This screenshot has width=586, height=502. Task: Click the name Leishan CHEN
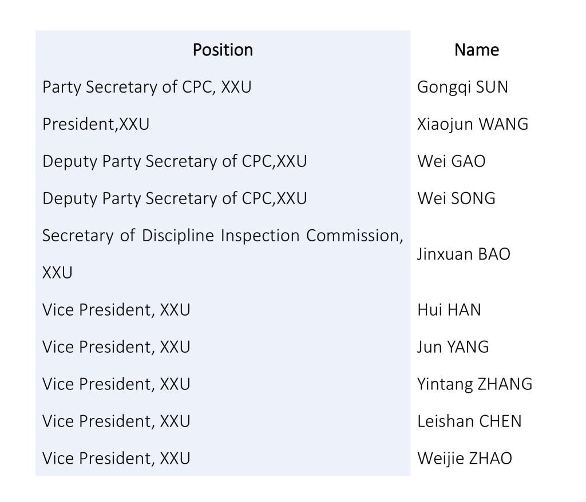pos(469,421)
